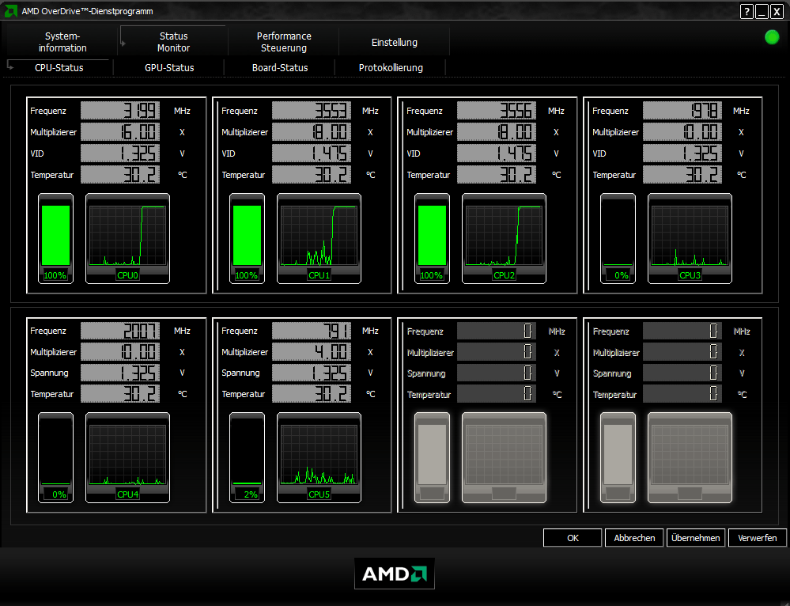Click the Verwerfen button
The width and height of the screenshot is (790, 606).
point(758,538)
